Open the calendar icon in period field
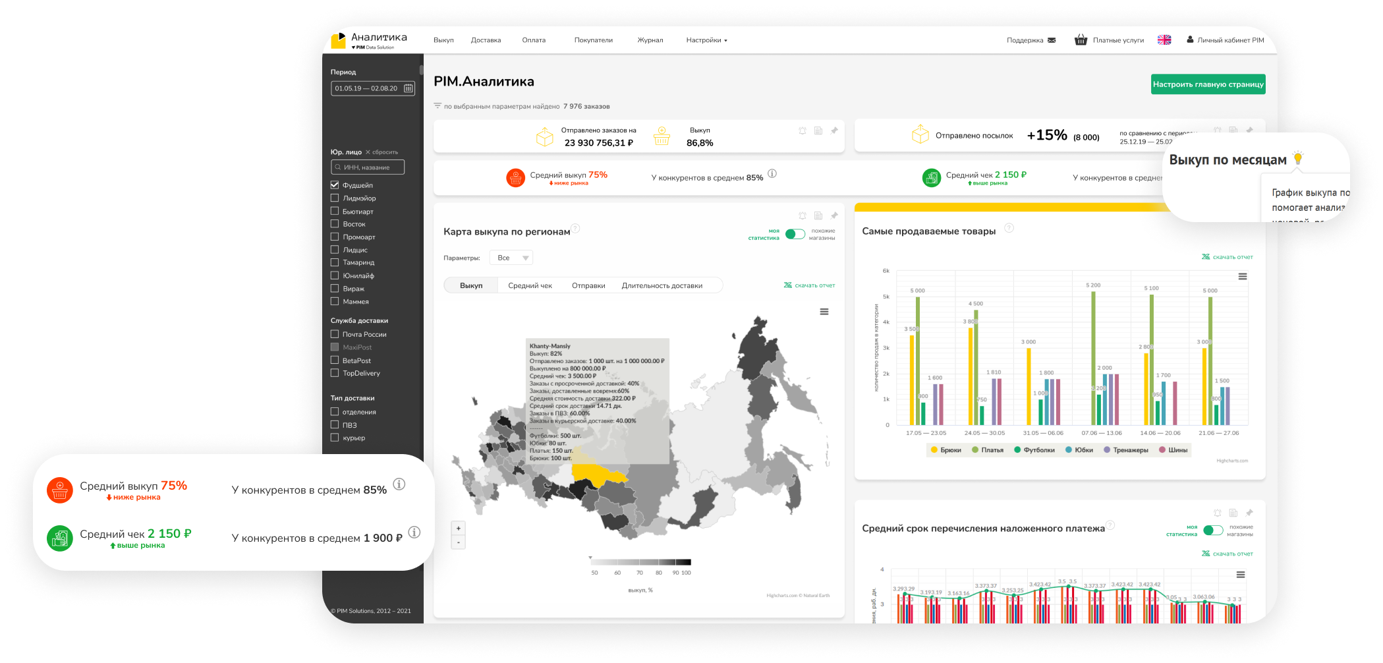The height and width of the screenshot is (663, 1383). pyautogui.click(x=409, y=88)
